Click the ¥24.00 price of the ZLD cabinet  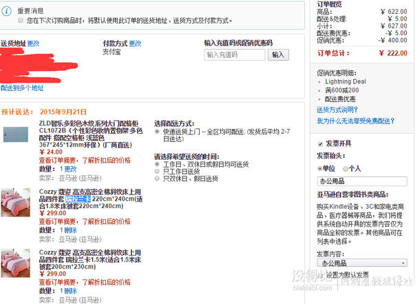[x=51, y=152]
